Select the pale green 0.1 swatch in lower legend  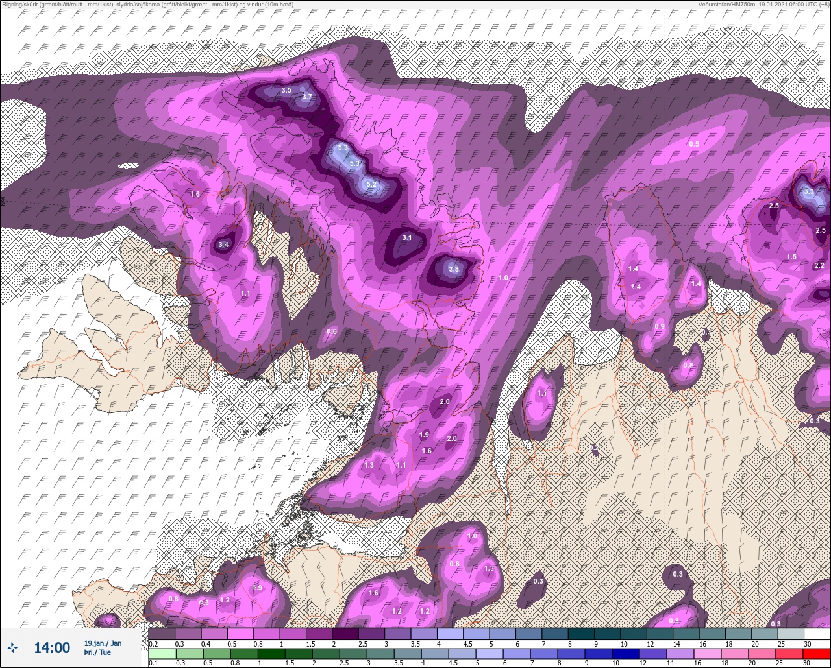tap(162, 653)
